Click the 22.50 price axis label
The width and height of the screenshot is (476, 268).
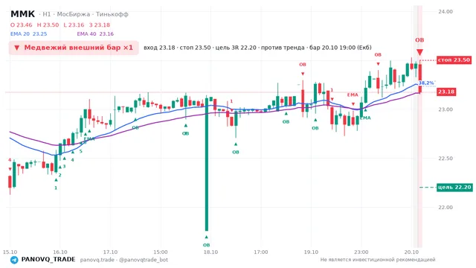pos(446,159)
